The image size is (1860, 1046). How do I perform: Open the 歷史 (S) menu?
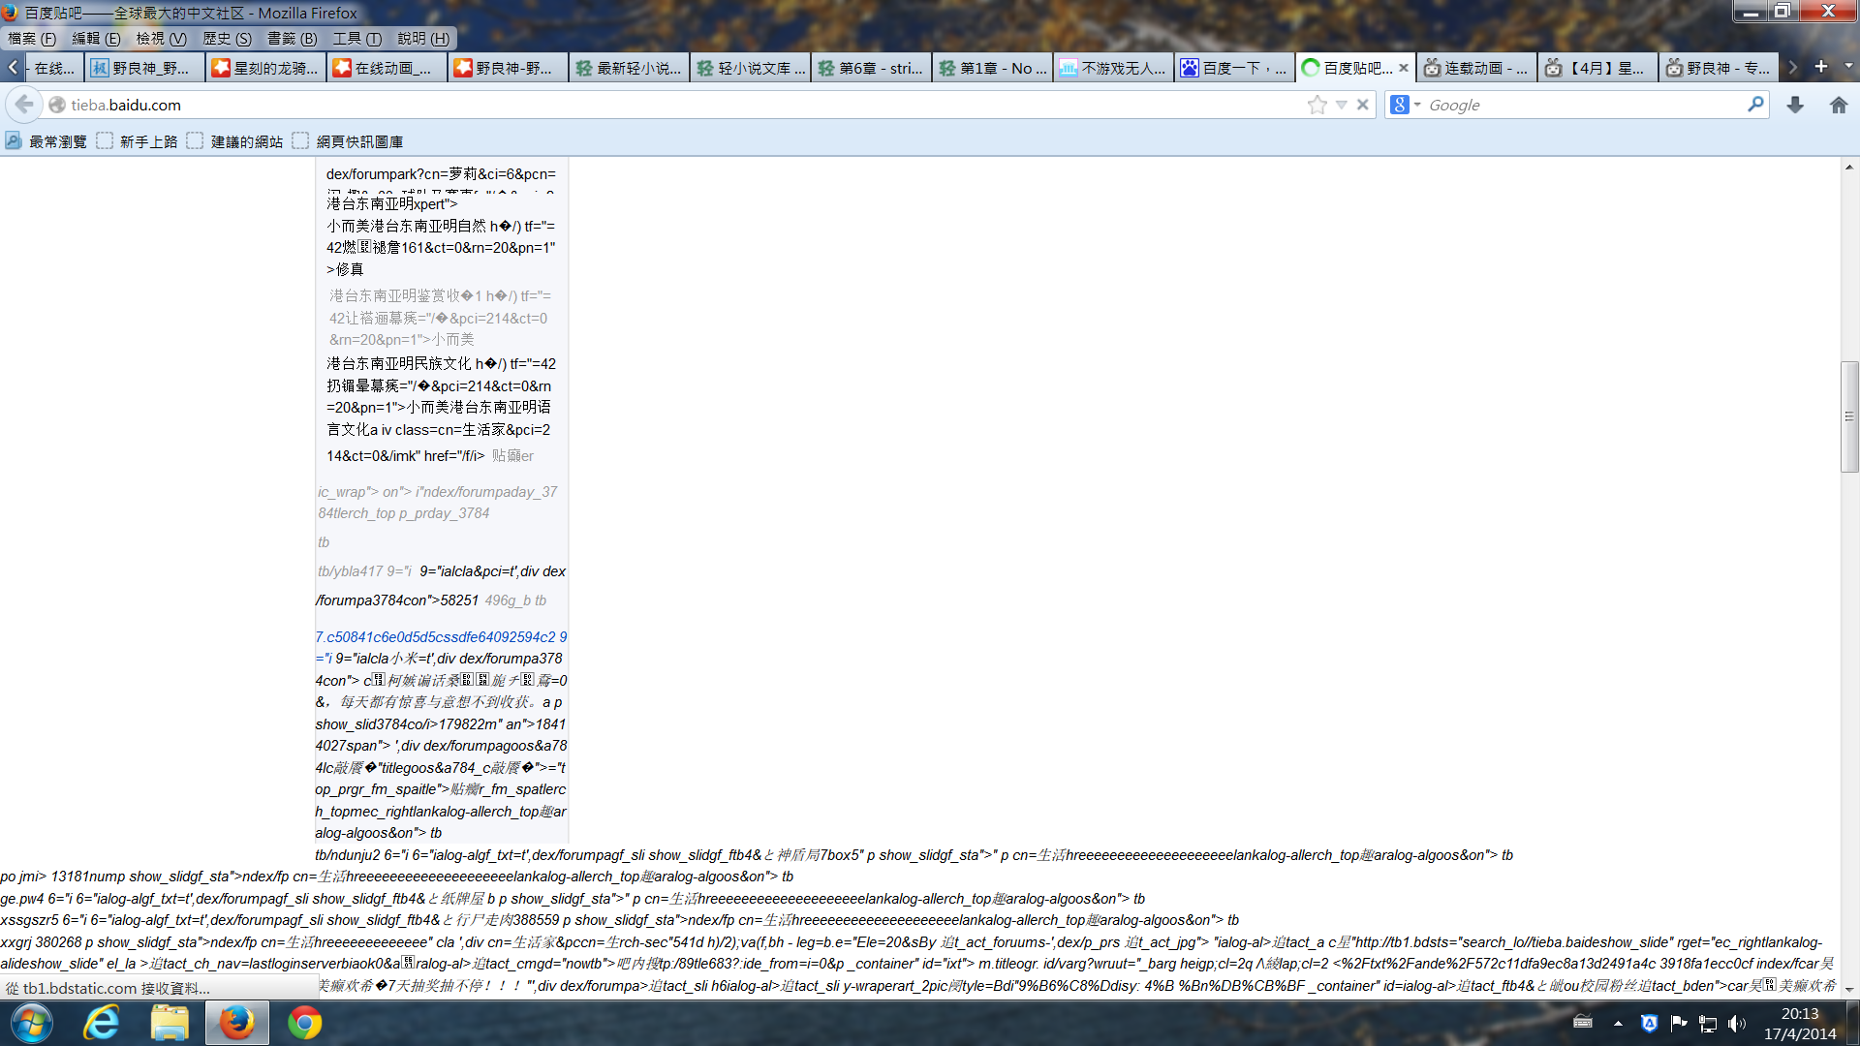pyautogui.click(x=227, y=39)
